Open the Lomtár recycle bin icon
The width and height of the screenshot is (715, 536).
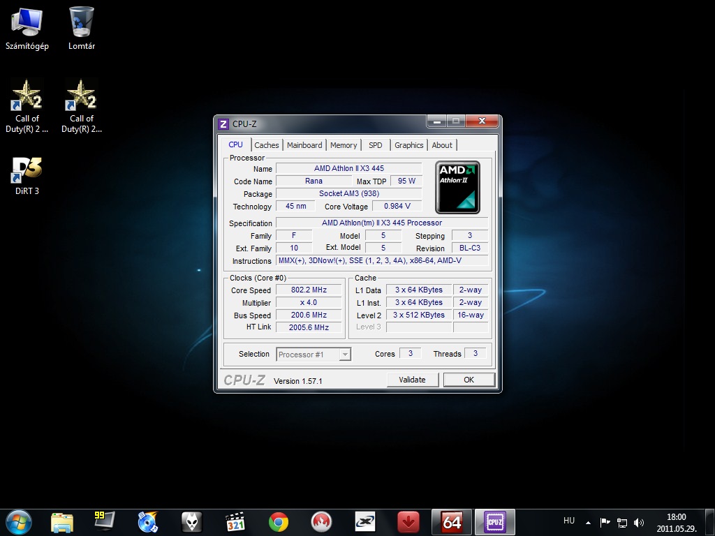[82, 28]
